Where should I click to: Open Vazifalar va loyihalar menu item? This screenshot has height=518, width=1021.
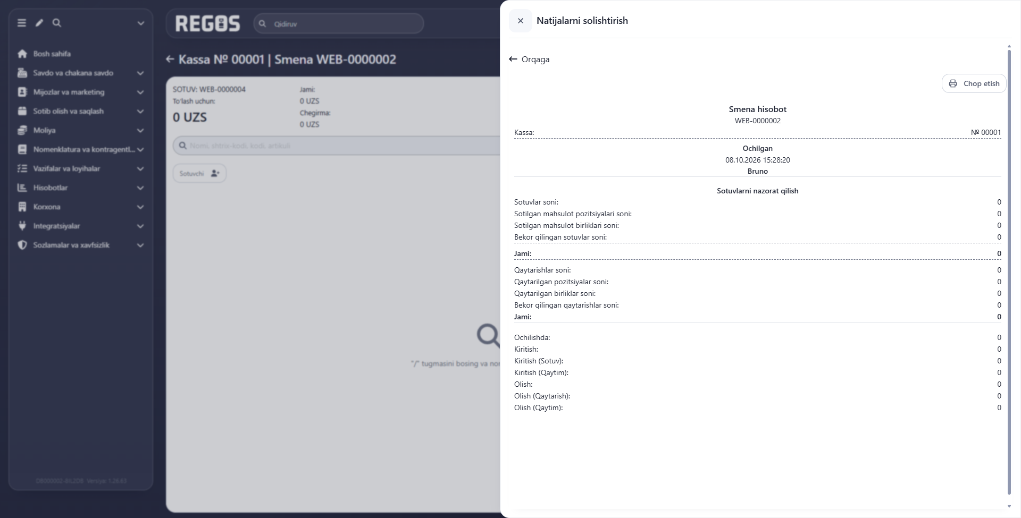coord(81,168)
